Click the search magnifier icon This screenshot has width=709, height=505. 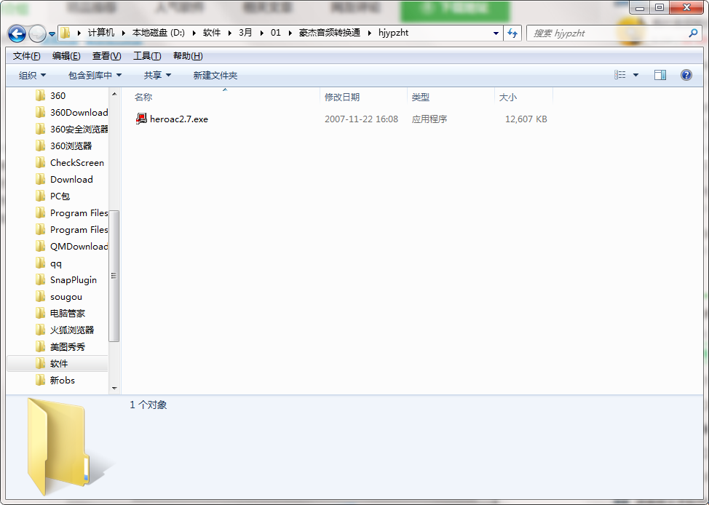coord(693,33)
